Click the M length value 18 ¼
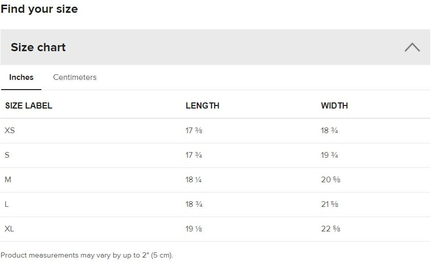The width and height of the screenshot is (439, 277). coord(194,180)
